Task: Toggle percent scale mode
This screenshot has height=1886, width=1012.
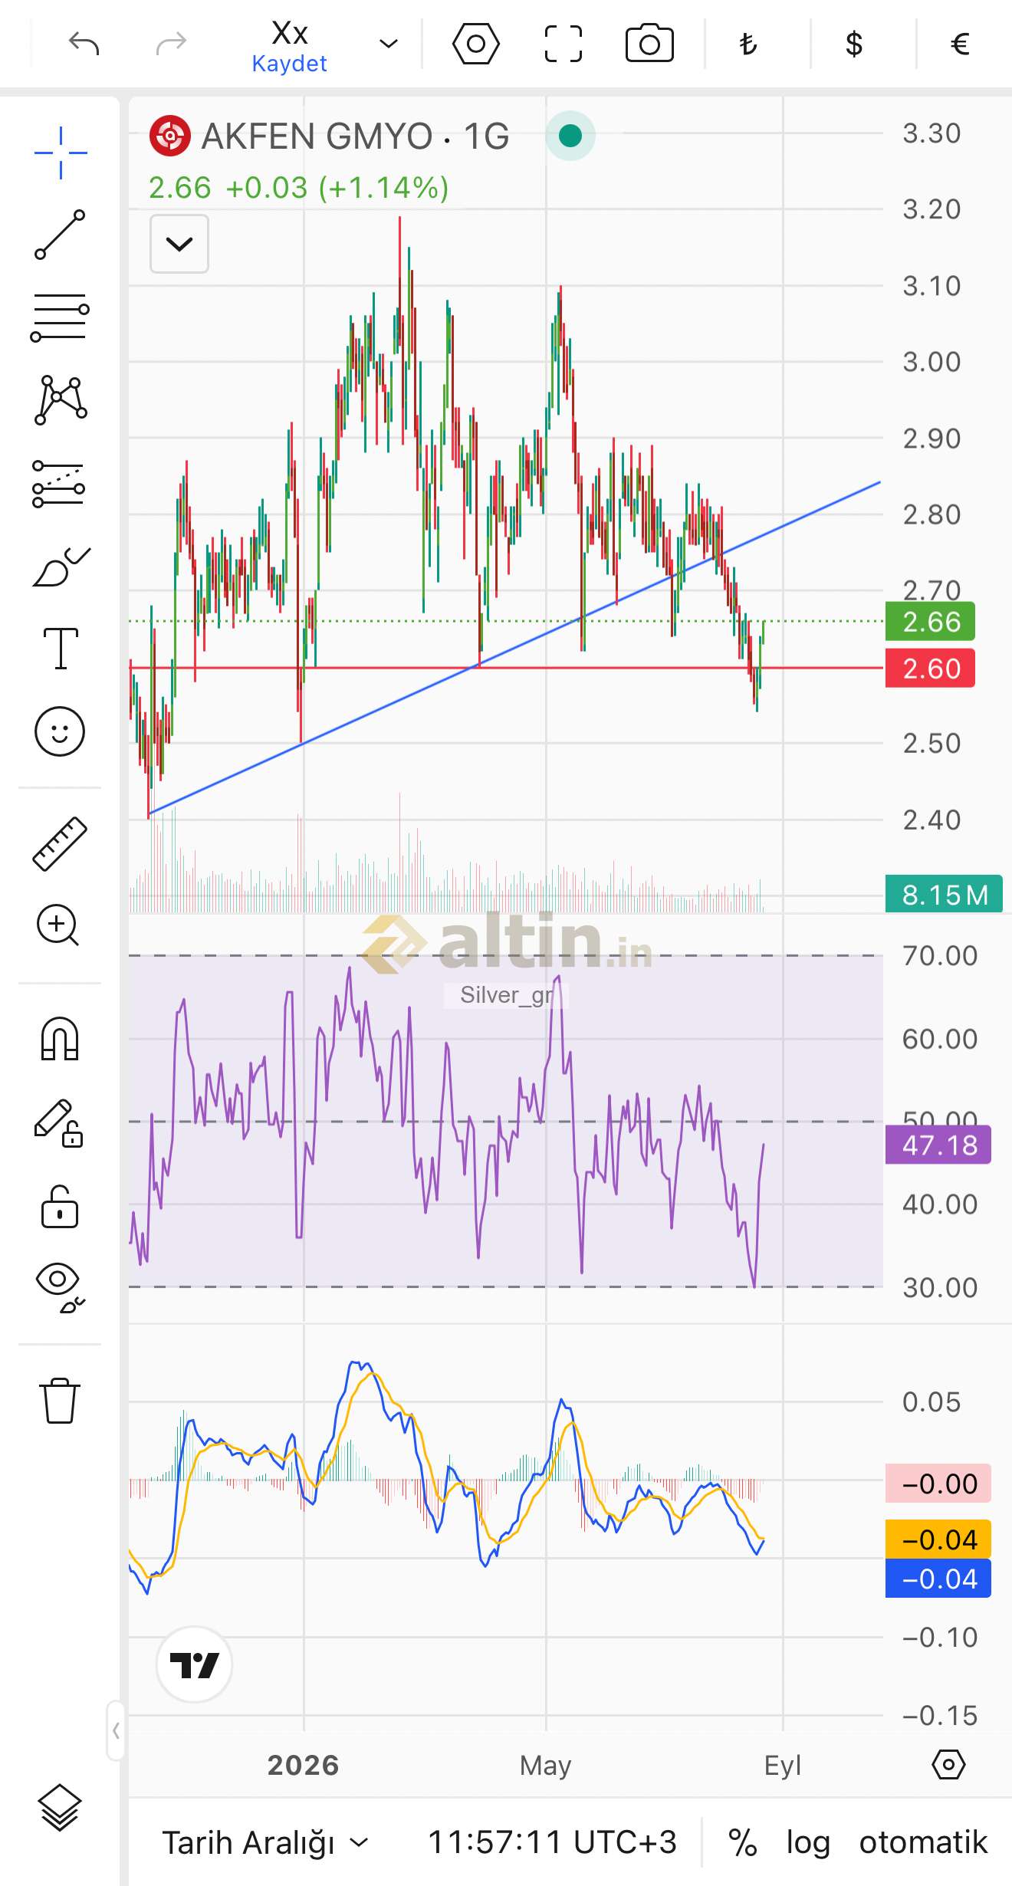Action: (743, 1842)
